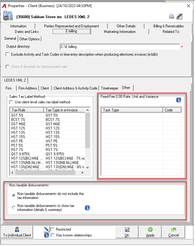Click the Cancel button
The height and width of the screenshot is (246, 195).
(x=173, y=232)
